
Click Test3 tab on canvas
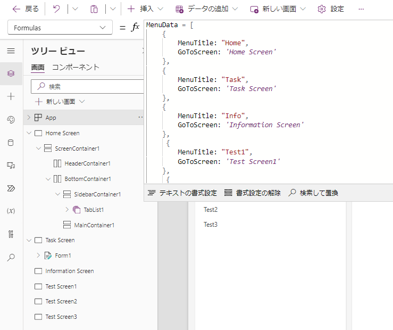[211, 225]
